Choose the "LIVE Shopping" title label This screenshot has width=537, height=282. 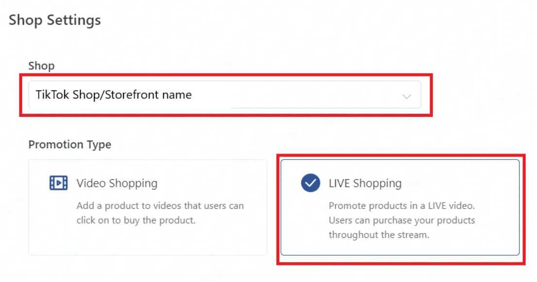(x=365, y=183)
